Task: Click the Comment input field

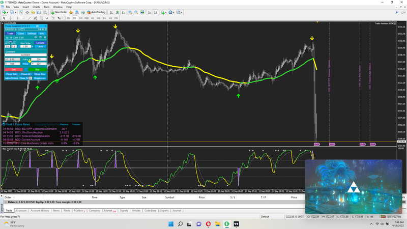Action: (25, 55)
